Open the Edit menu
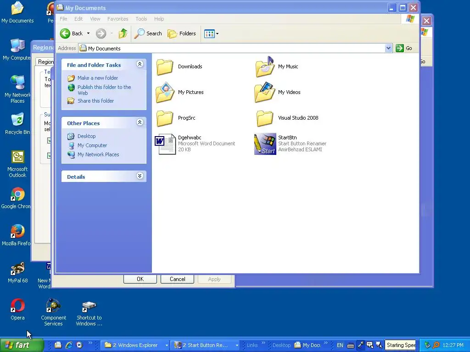The height and width of the screenshot is (352, 470). point(78,19)
